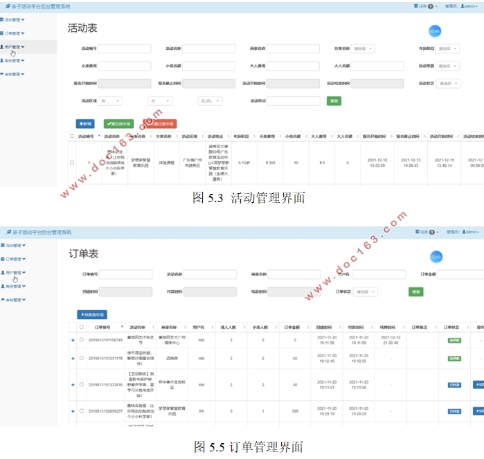
Task: Select checkbox for order 2019513191158743
Action: (82, 339)
